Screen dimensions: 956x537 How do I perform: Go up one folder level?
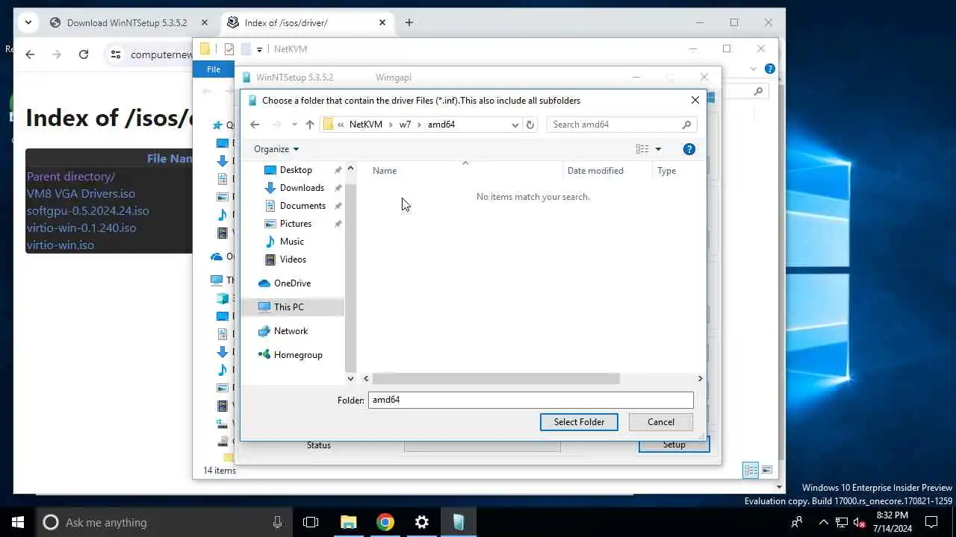point(310,125)
